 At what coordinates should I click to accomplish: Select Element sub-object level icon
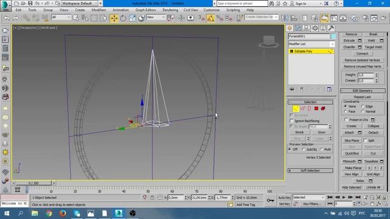pyautogui.click(x=323, y=108)
